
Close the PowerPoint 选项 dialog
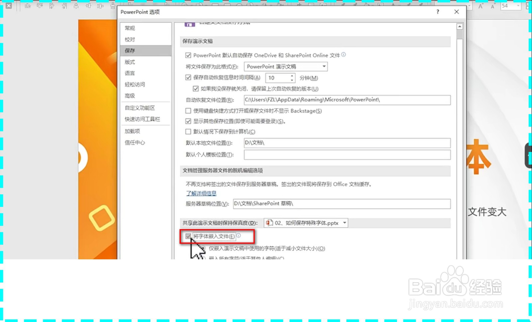[457, 12]
